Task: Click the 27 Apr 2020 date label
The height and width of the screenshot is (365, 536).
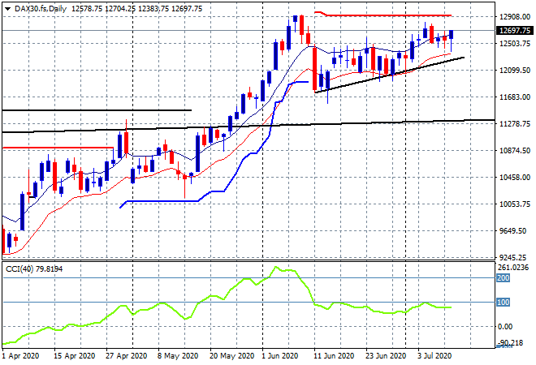Action: tap(127, 356)
